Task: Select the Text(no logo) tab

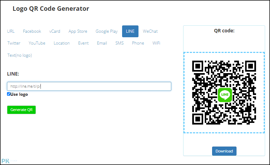Action: point(20,55)
